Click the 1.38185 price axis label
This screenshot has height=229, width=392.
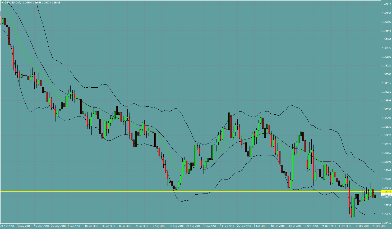point(386,39)
